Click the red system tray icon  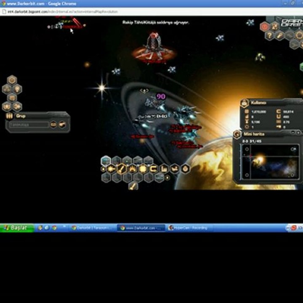click(294, 228)
